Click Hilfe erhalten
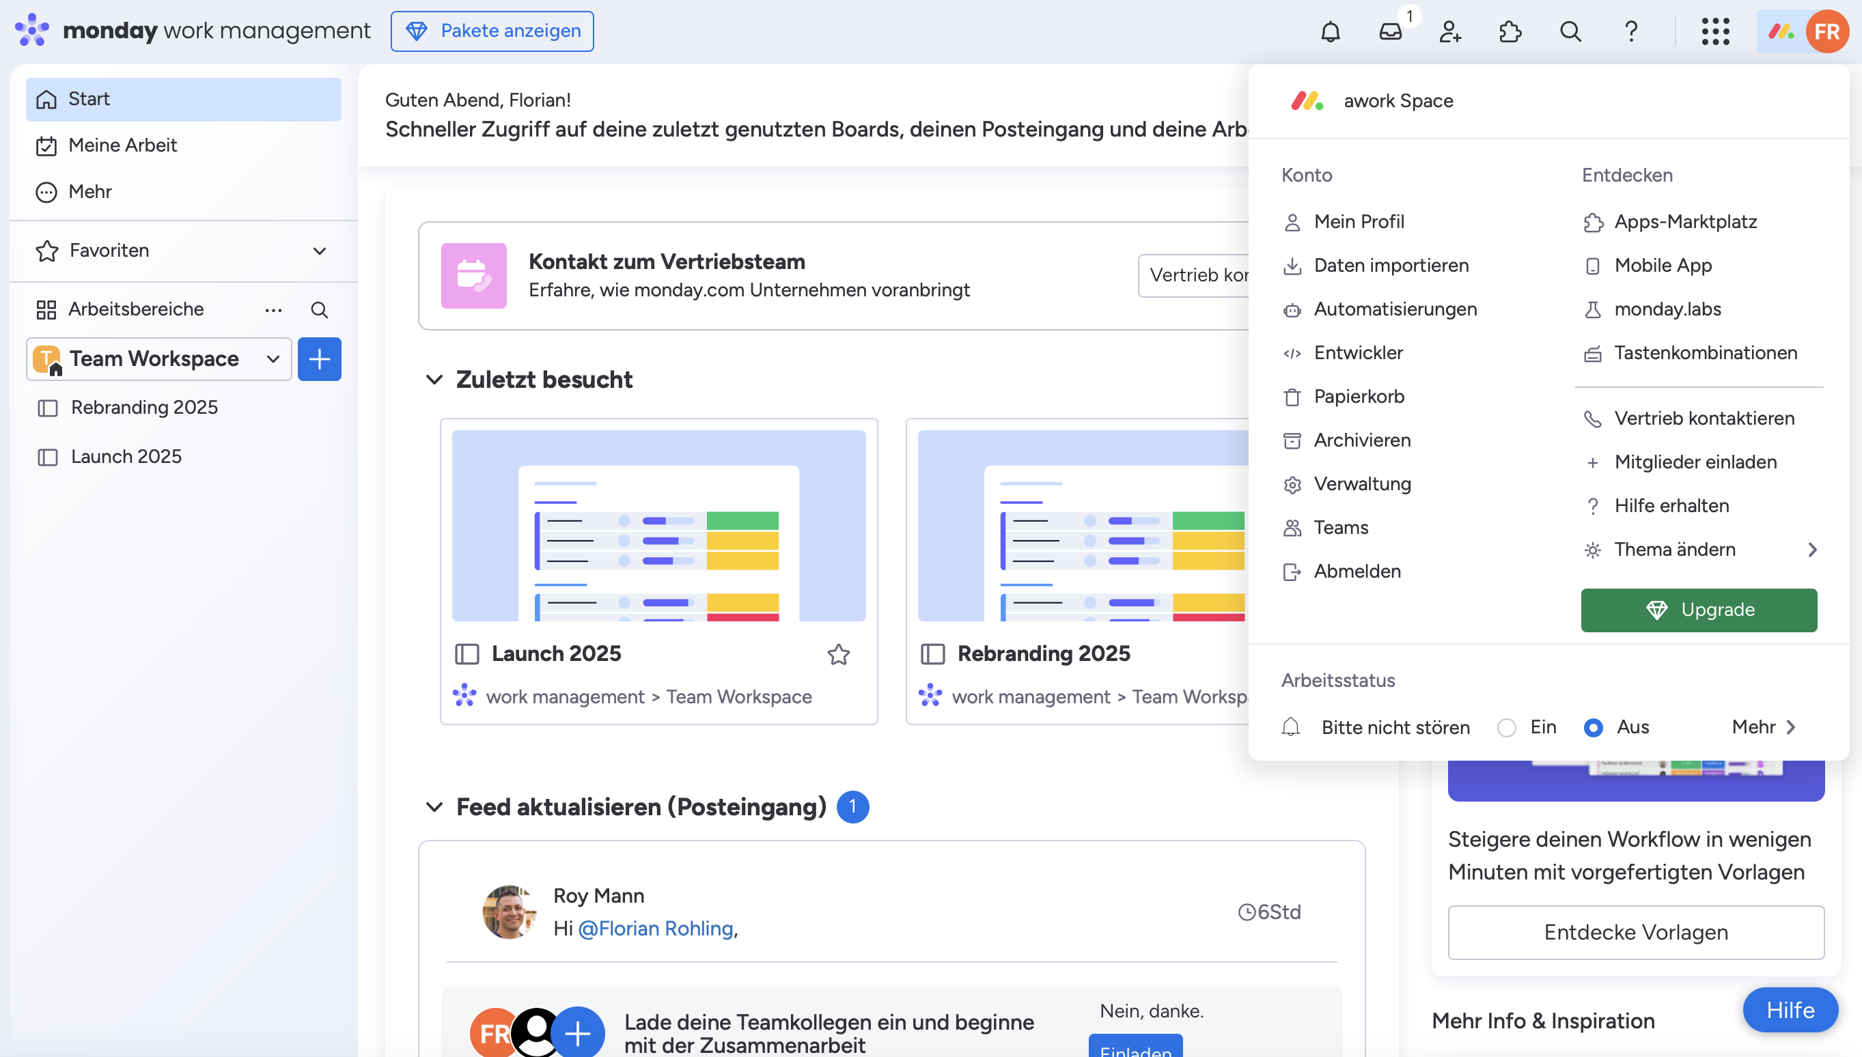The height and width of the screenshot is (1057, 1862). coord(1656,506)
